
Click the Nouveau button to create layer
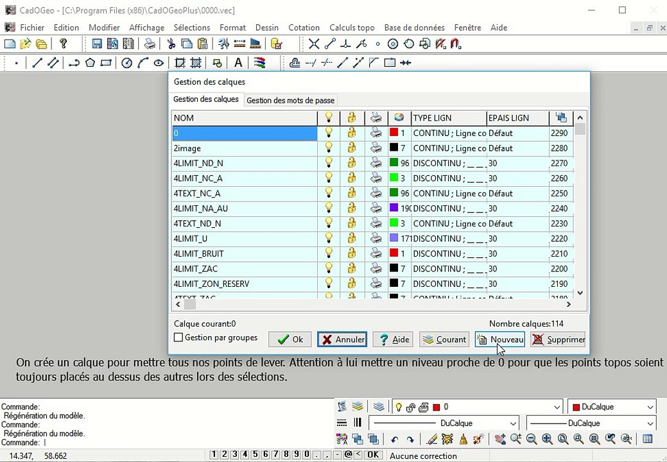[x=500, y=339]
